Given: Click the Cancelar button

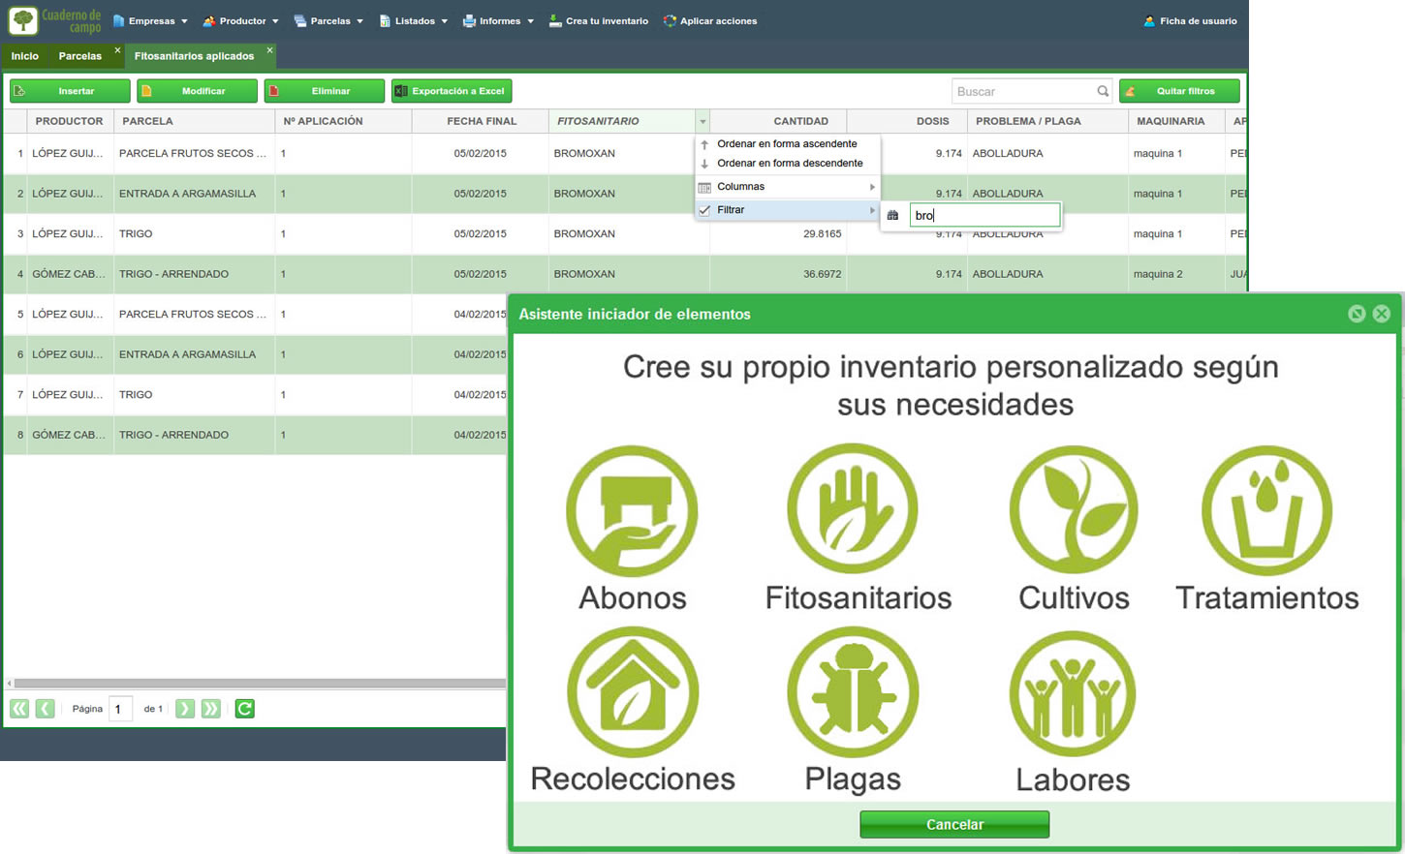Looking at the screenshot, I should (x=954, y=825).
